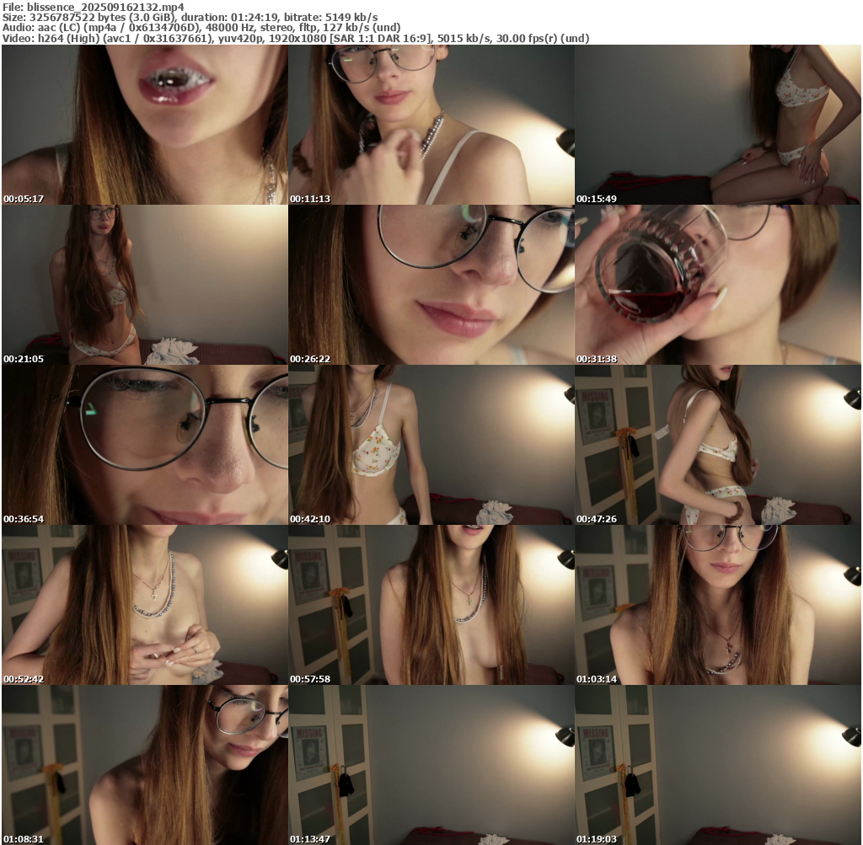Click the 01:19:03 timestamp label
Image resolution: width=863 pixels, height=845 pixels.
(x=597, y=839)
